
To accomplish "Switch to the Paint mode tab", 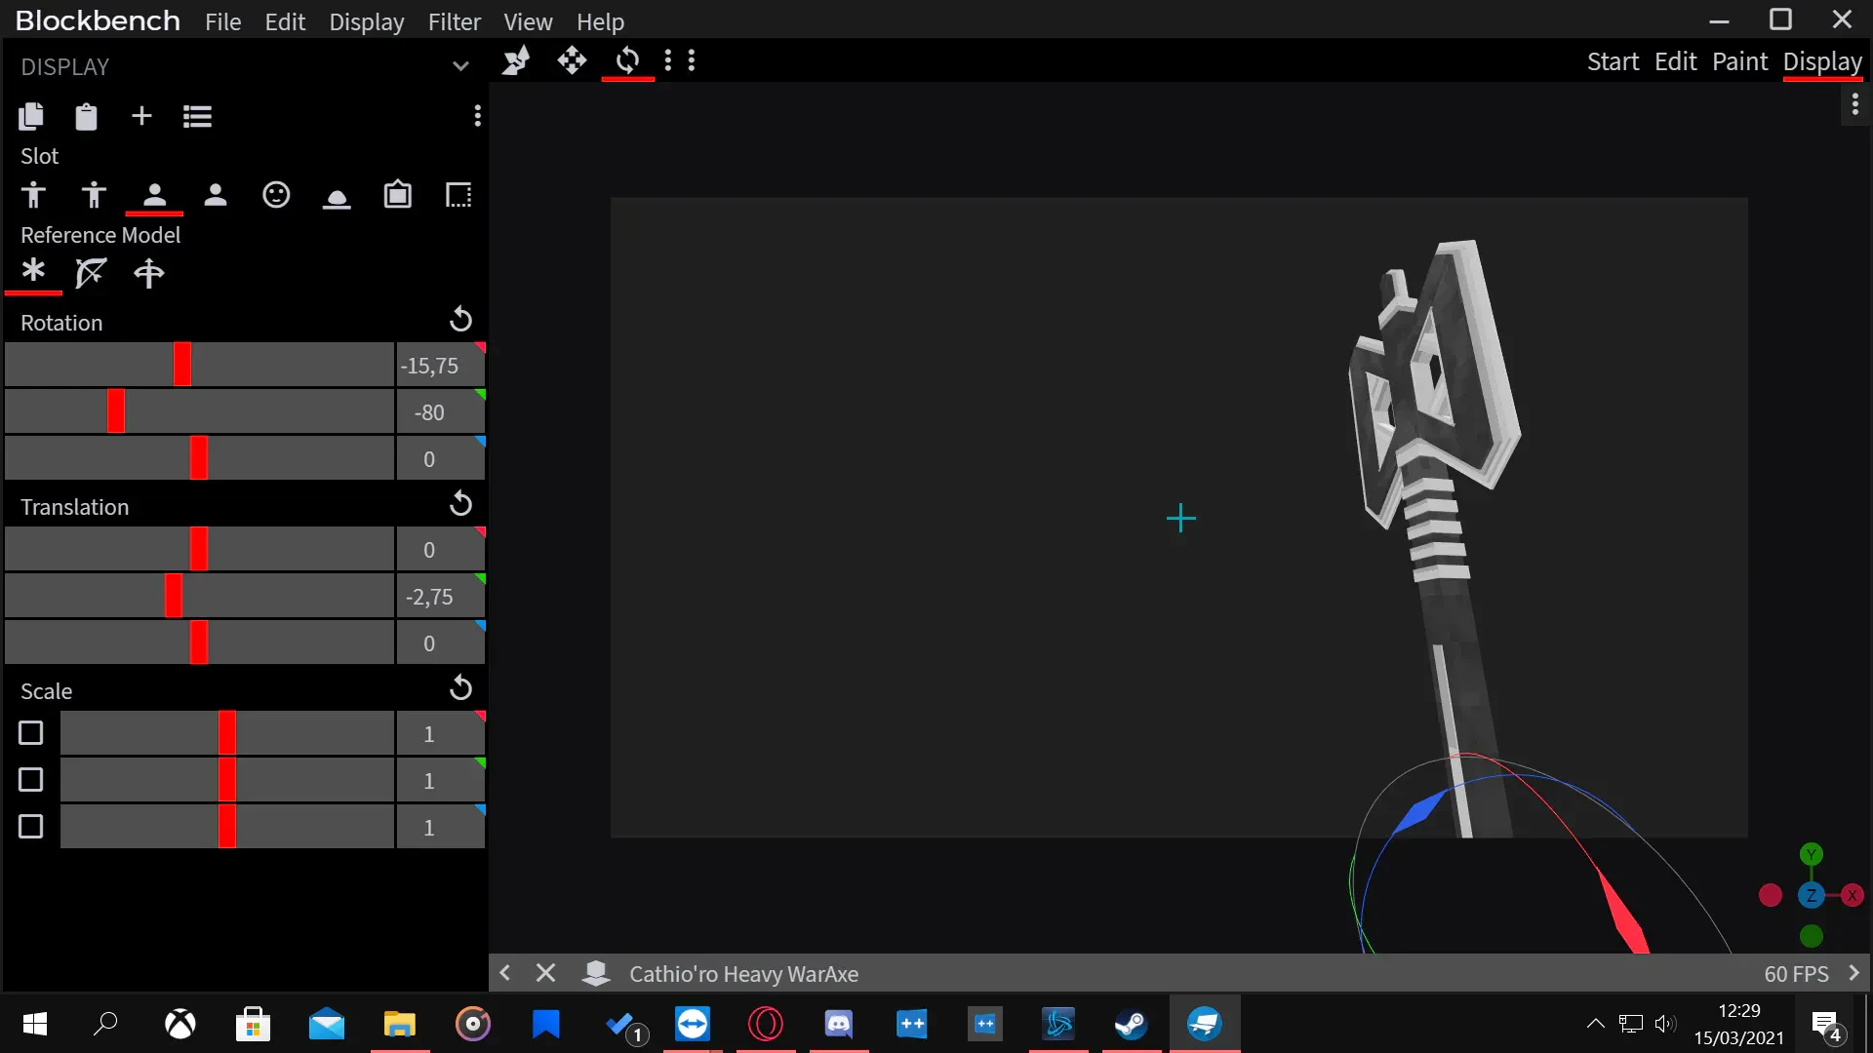I will (x=1739, y=61).
